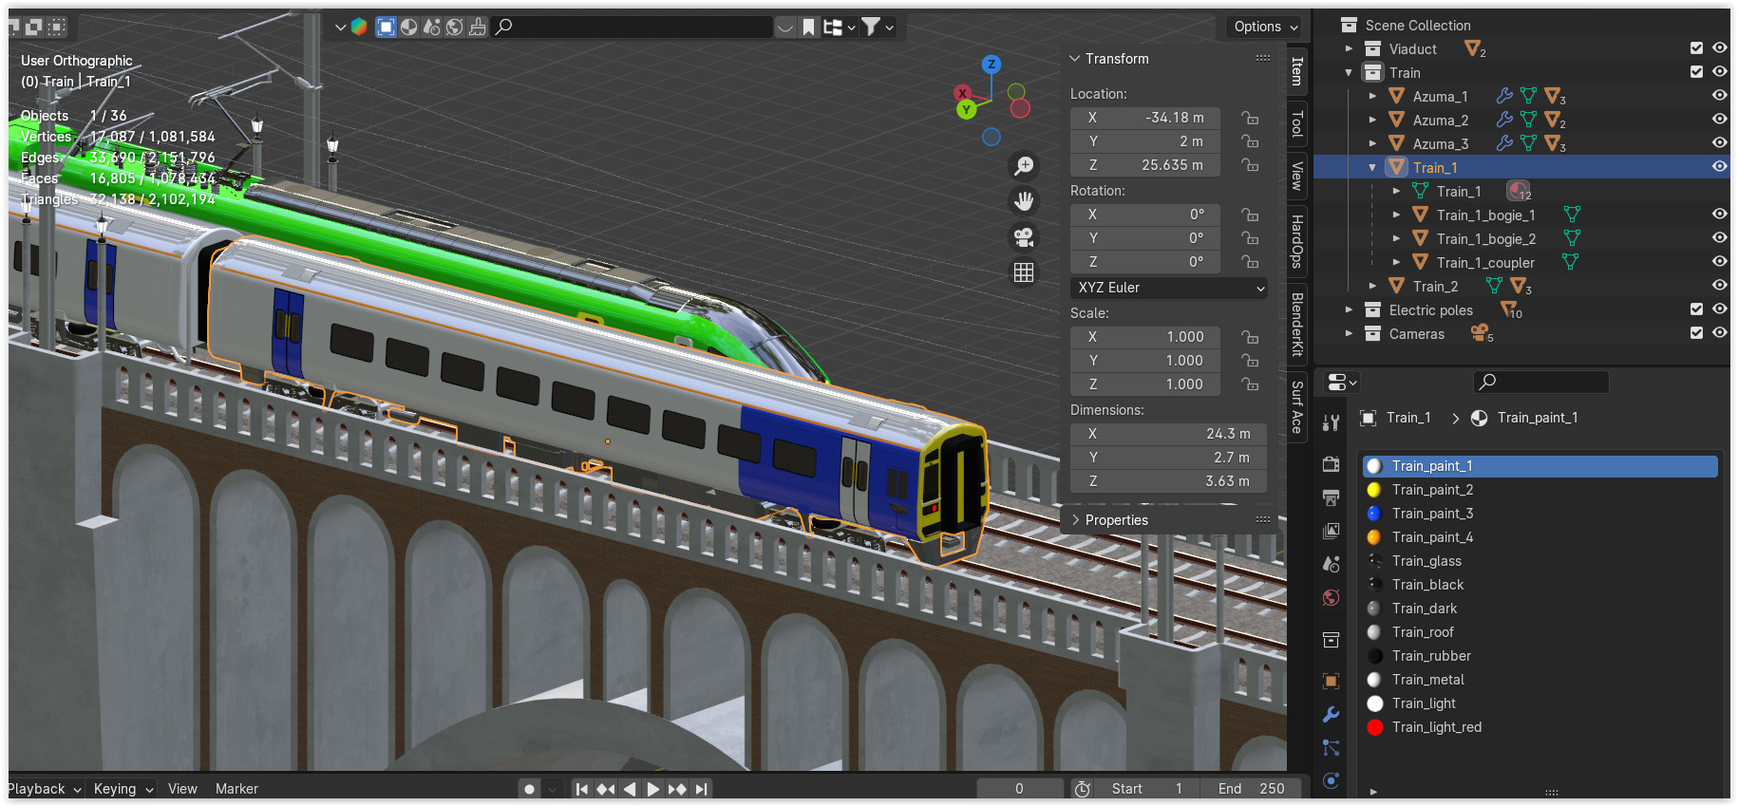Open the View Layer properties tab
The width and height of the screenshot is (1738, 806).
pos(1331,531)
